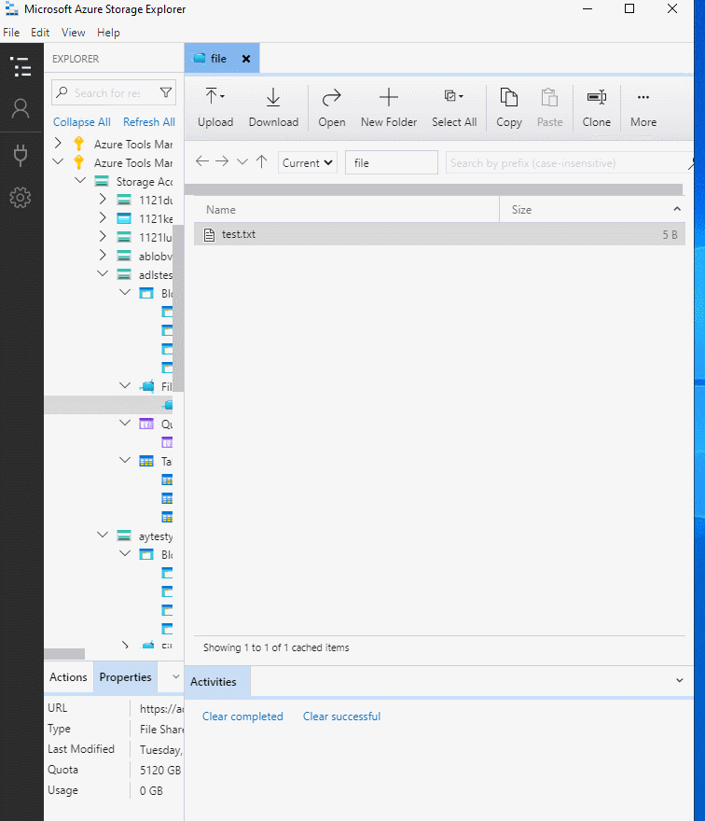This screenshot has width=705, height=821.
Task: Open the explorer filter funnel icon
Action: pos(166,92)
